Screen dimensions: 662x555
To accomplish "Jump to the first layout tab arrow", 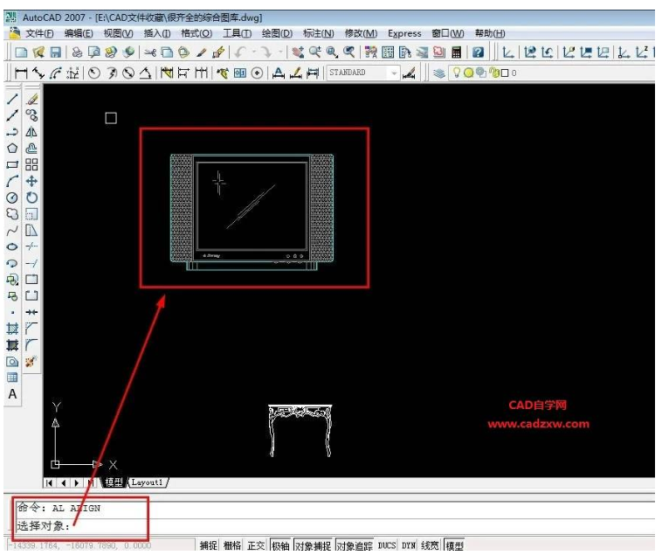I will pos(50,482).
